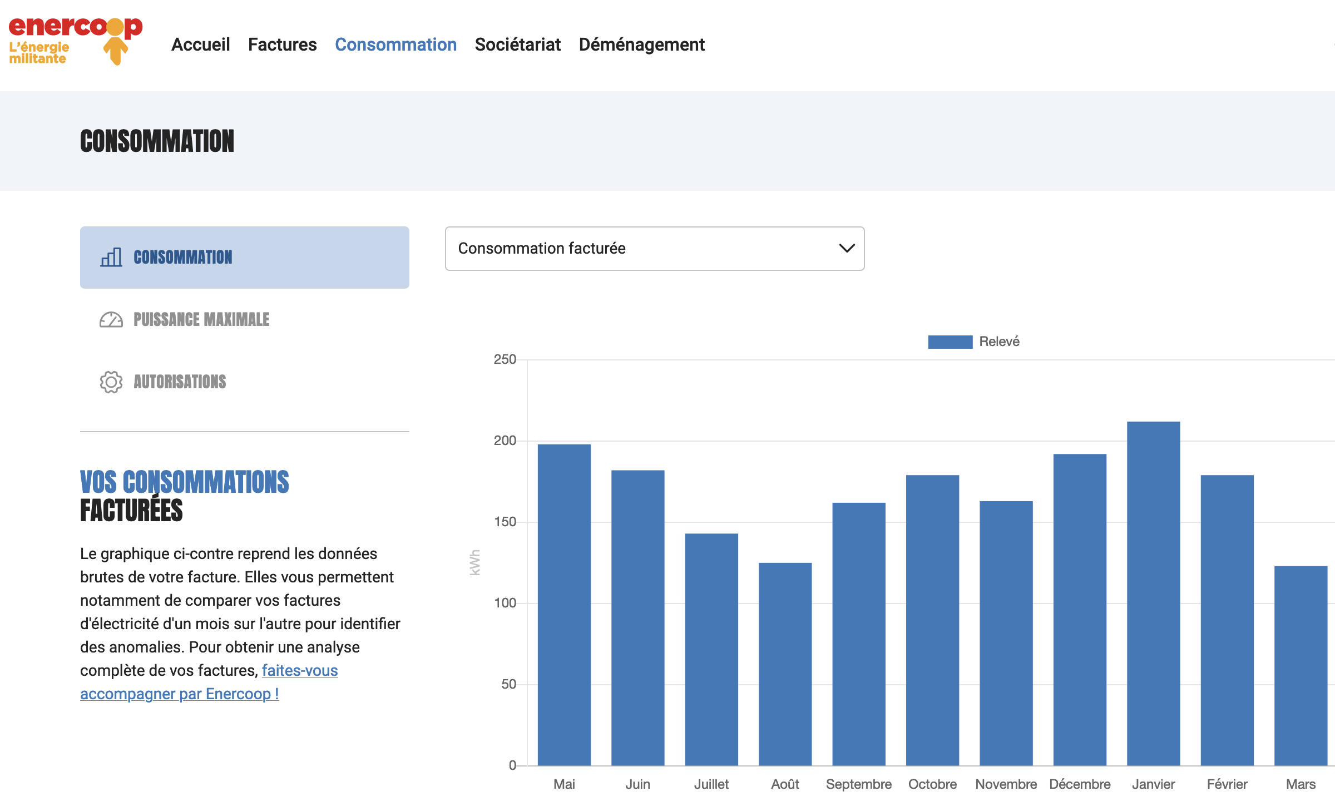Click the Janvier bar in the chart

pyautogui.click(x=1153, y=593)
